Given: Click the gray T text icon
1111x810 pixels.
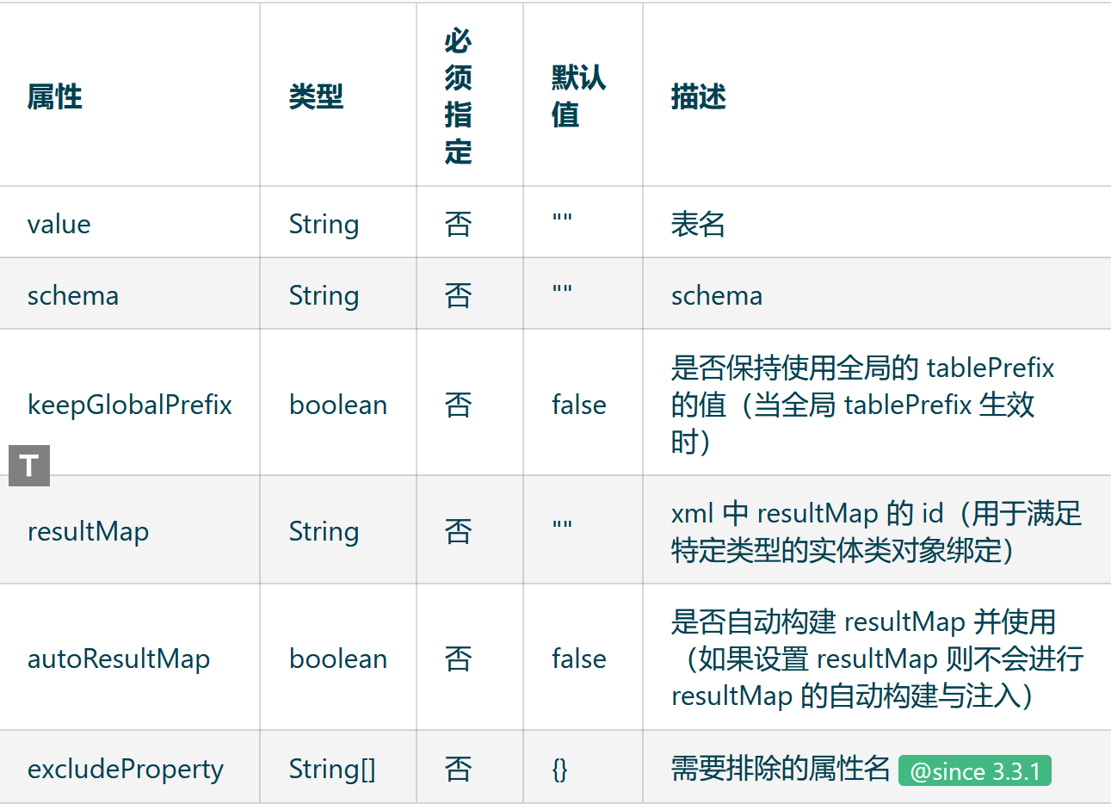Looking at the screenshot, I should (x=29, y=466).
